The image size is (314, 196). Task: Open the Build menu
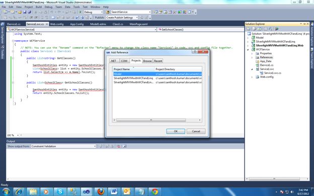[39, 7]
